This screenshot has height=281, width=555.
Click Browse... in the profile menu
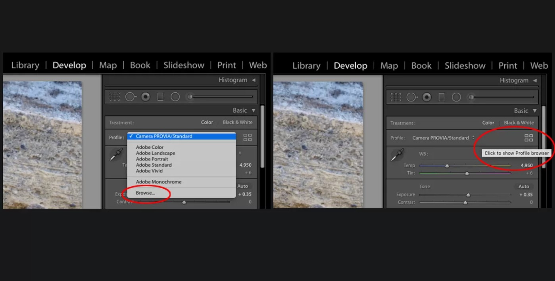point(146,193)
